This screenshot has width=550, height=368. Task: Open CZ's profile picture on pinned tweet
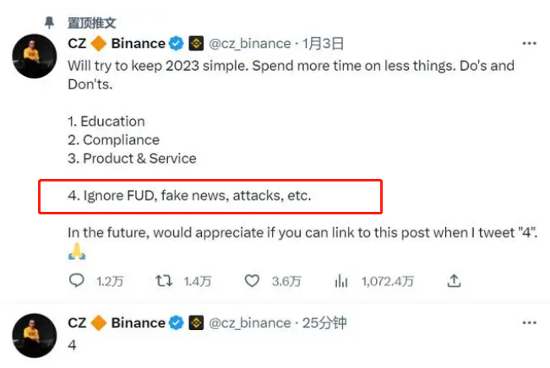[35, 58]
